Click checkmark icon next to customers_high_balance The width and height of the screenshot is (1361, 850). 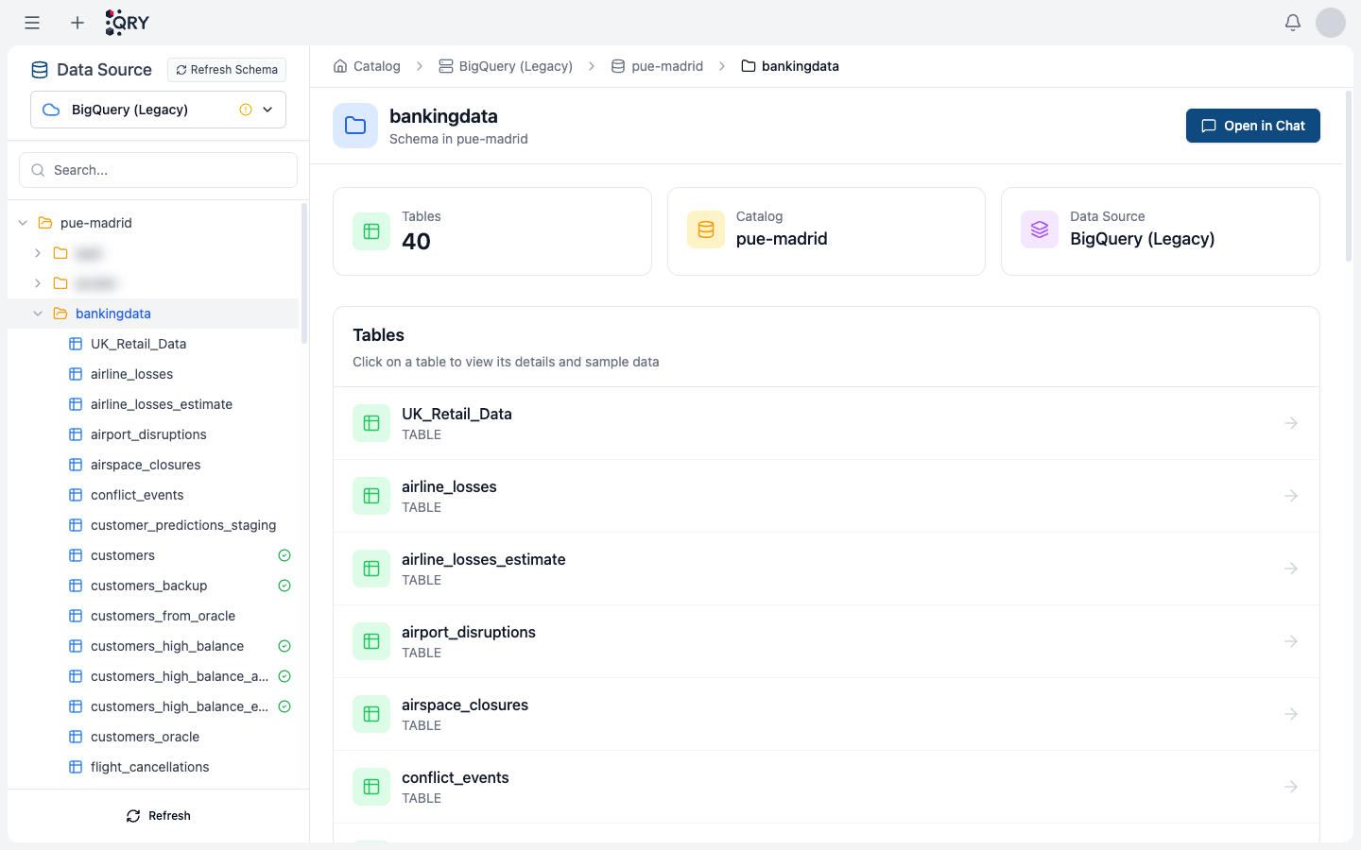(284, 646)
